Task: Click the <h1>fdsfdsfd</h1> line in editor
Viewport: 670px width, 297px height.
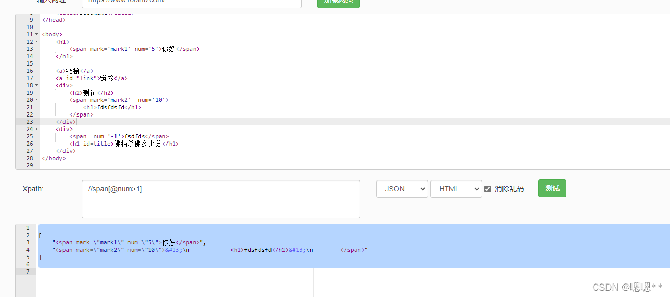Action: pyautogui.click(x=112, y=107)
